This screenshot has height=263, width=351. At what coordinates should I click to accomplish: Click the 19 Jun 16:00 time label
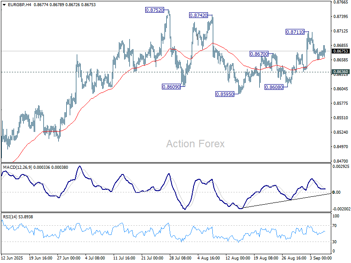[x=40, y=258]
